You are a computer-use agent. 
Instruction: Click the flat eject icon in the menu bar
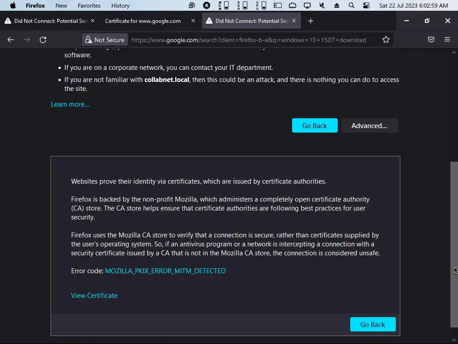[x=336, y=5]
